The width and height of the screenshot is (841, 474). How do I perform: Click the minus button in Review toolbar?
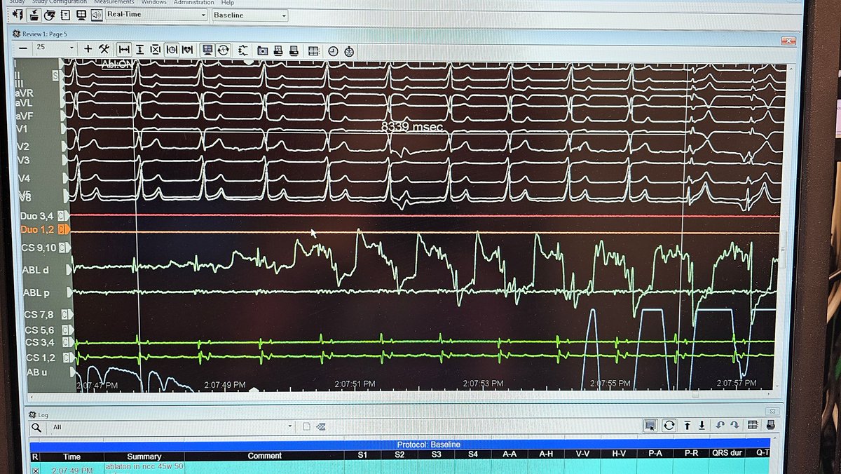[23, 48]
